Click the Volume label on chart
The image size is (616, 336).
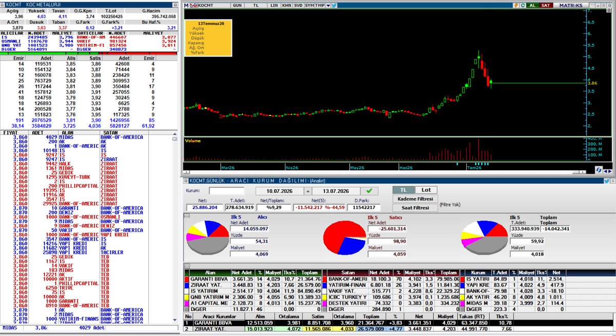tap(193, 141)
